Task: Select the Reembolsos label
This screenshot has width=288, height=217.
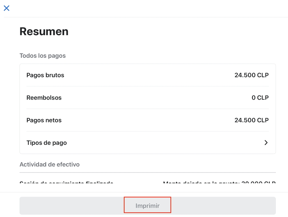Action: pyautogui.click(x=44, y=98)
